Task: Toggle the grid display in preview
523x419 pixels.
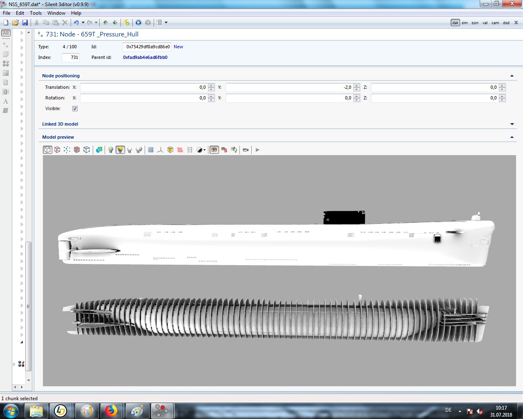Action: click(151, 150)
